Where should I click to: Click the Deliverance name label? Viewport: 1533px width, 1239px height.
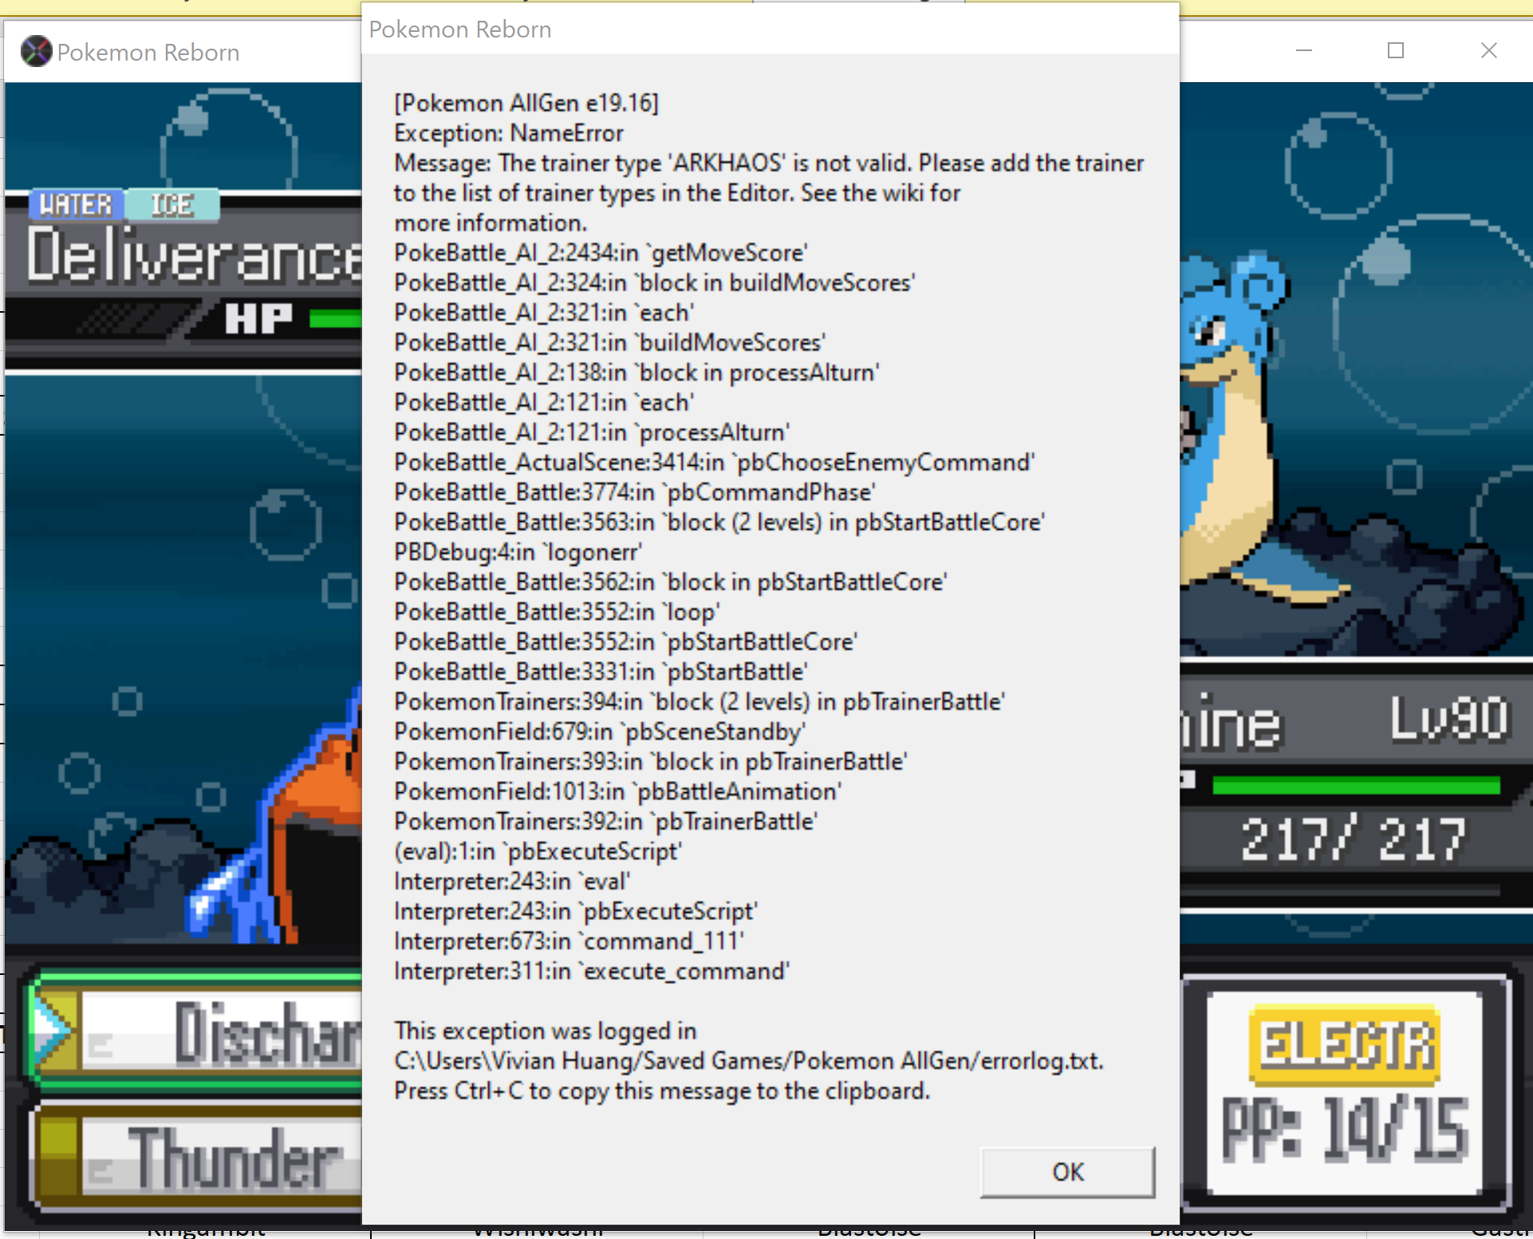tap(195, 255)
